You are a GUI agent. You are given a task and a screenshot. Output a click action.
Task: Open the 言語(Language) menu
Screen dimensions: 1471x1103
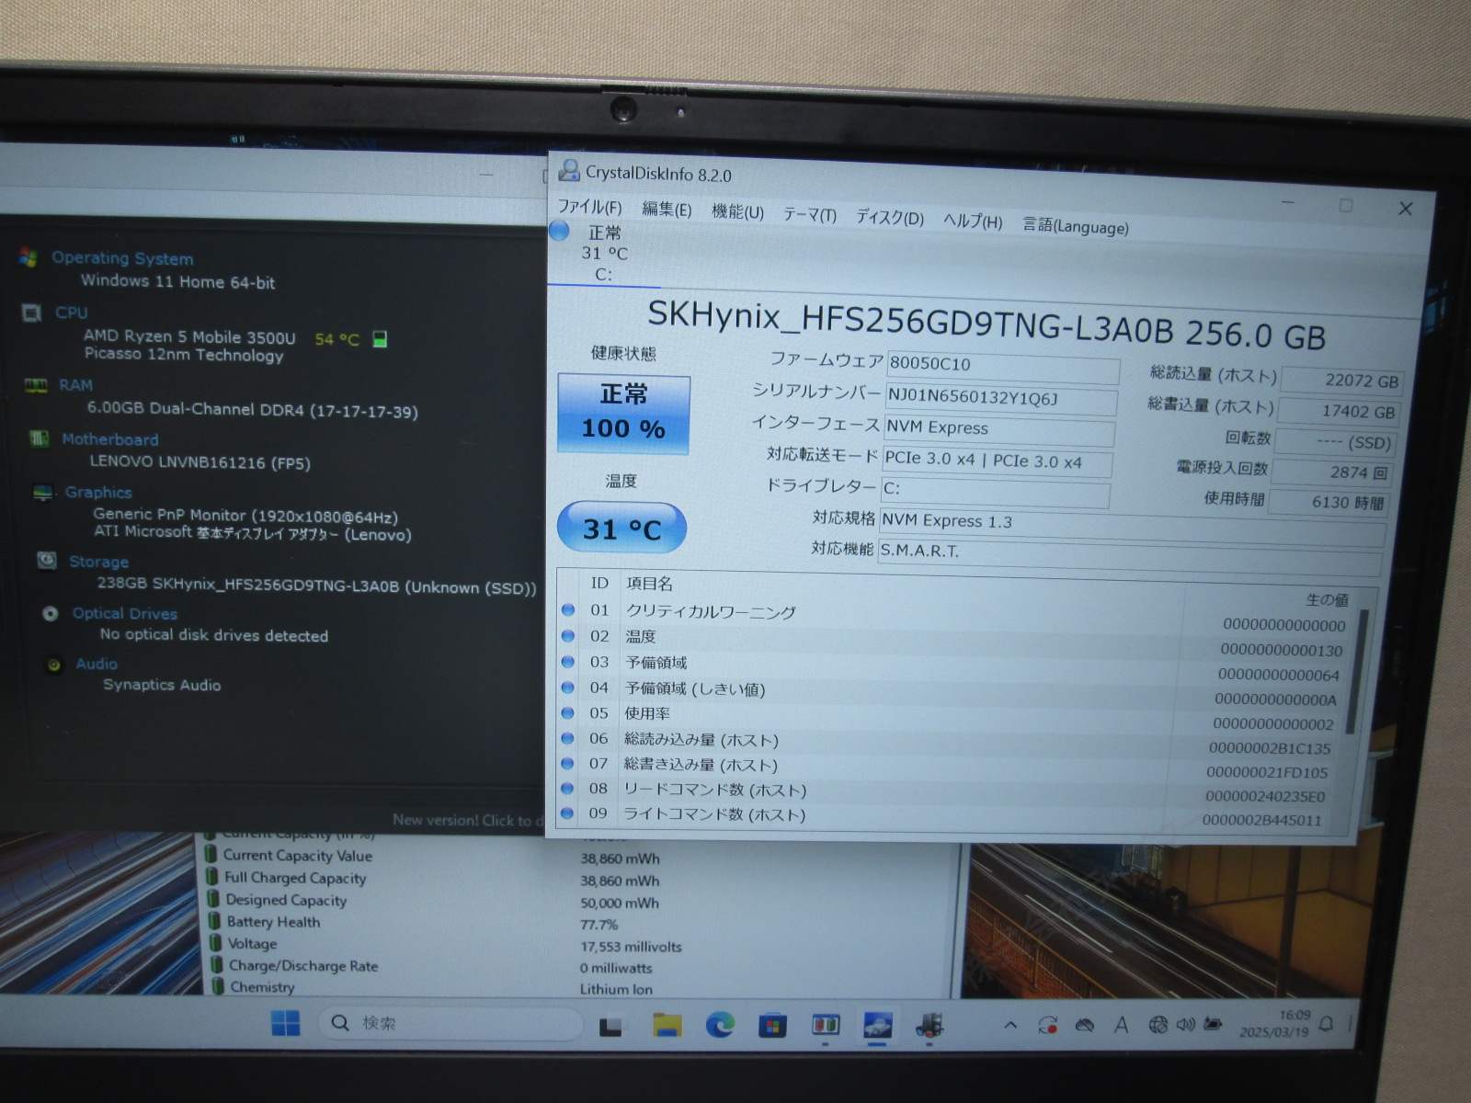point(1076,226)
